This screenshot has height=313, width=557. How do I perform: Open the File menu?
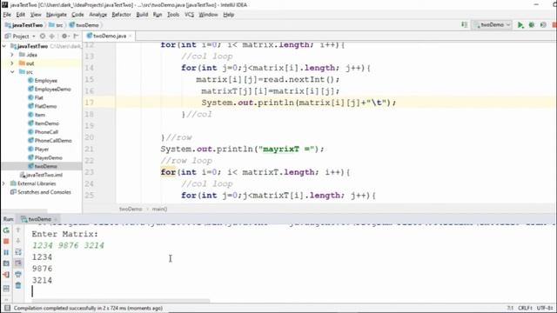click(x=7, y=15)
